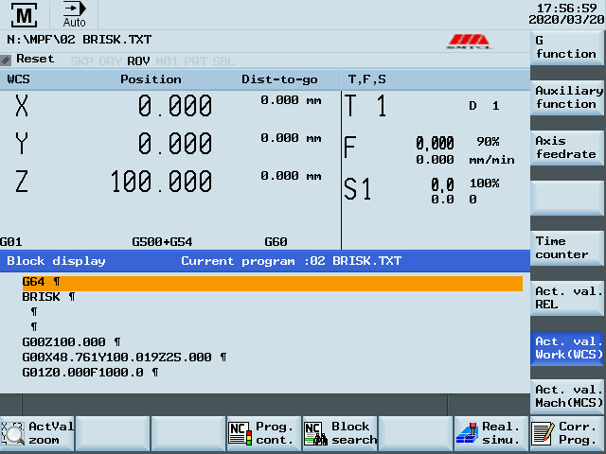The height and width of the screenshot is (454, 606).
Task: Switch to Act. val. Mach(MCS) display
Action: (566, 396)
